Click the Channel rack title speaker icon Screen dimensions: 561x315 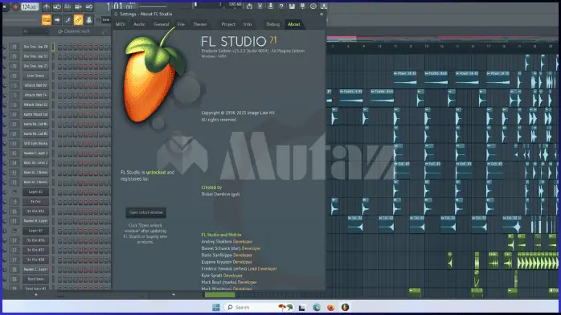tap(60, 31)
